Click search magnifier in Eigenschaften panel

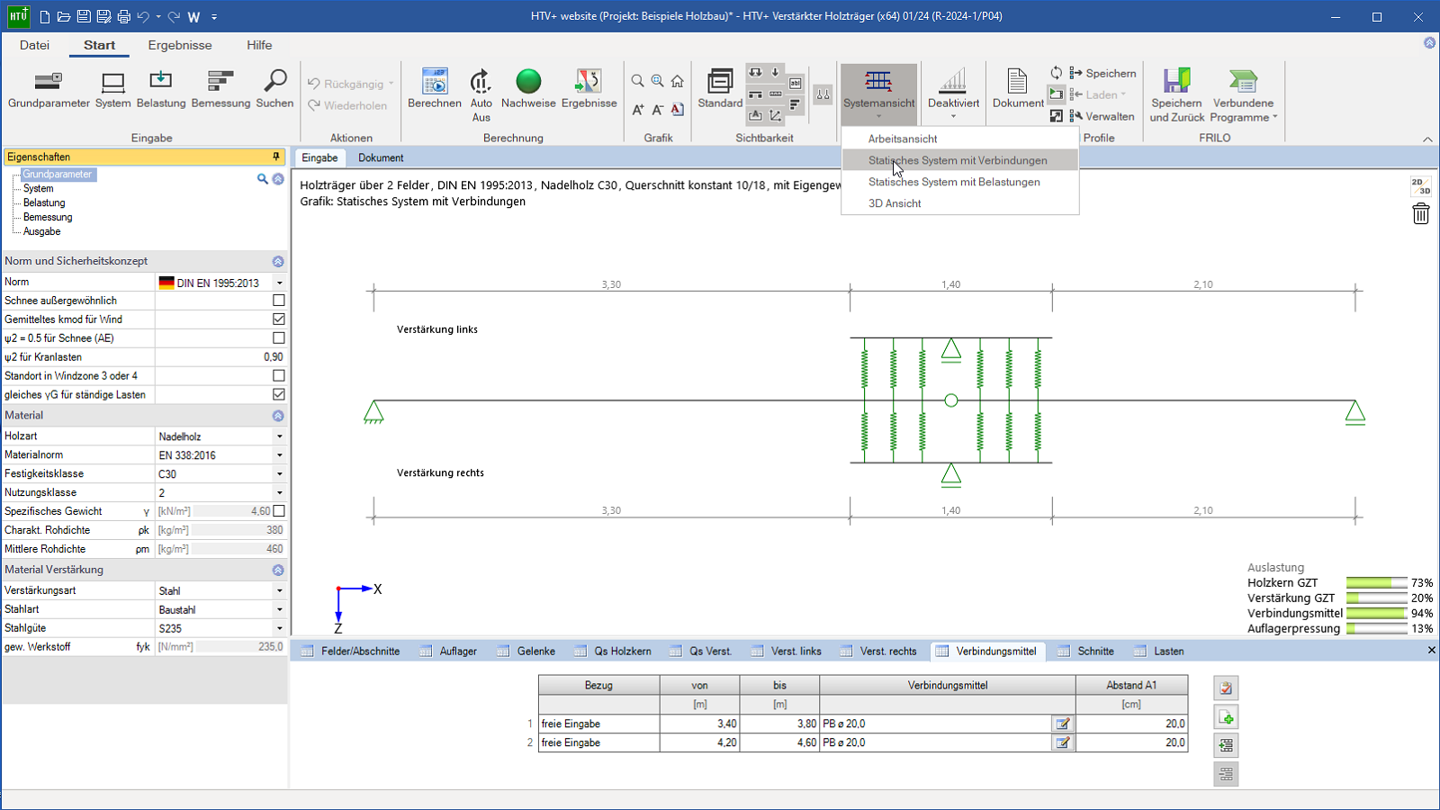click(x=263, y=179)
